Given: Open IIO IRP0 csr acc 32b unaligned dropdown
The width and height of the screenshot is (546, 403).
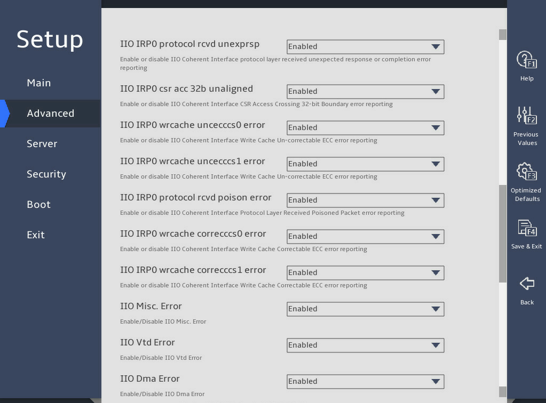Looking at the screenshot, I should [365, 92].
